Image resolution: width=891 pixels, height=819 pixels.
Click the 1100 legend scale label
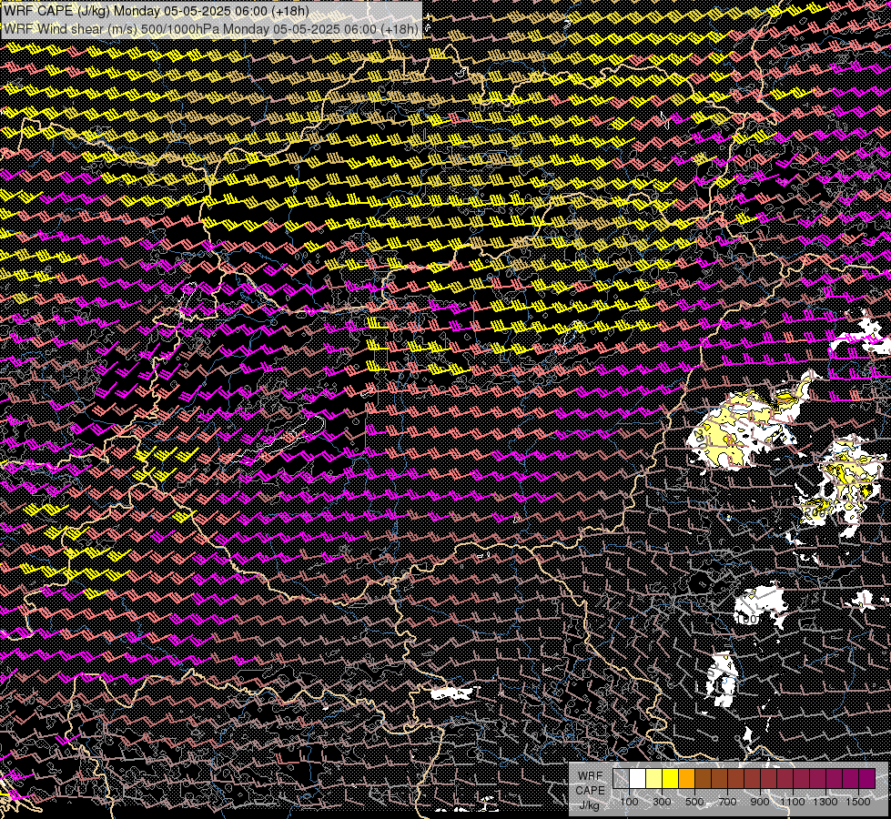[792, 802]
